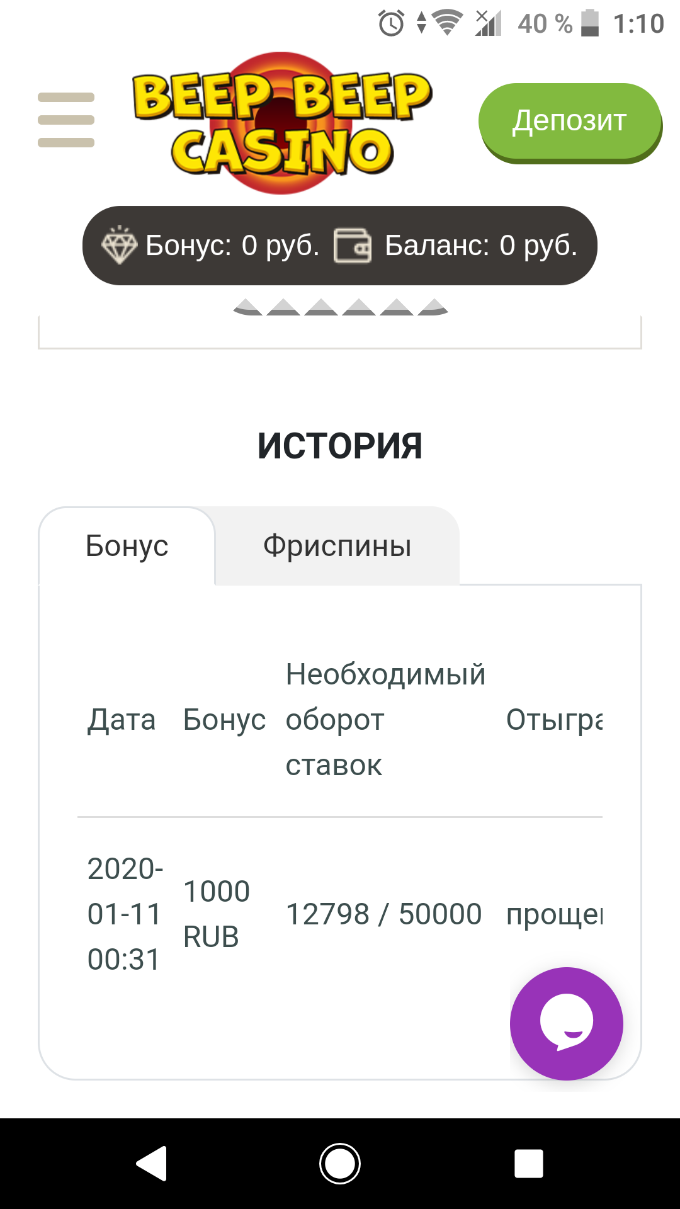Switch to the Фриспины tab

click(337, 546)
